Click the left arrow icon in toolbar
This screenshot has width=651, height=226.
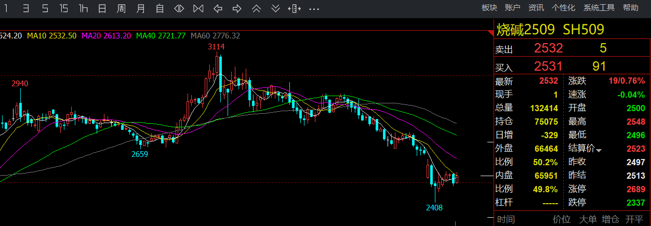(x=218, y=8)
